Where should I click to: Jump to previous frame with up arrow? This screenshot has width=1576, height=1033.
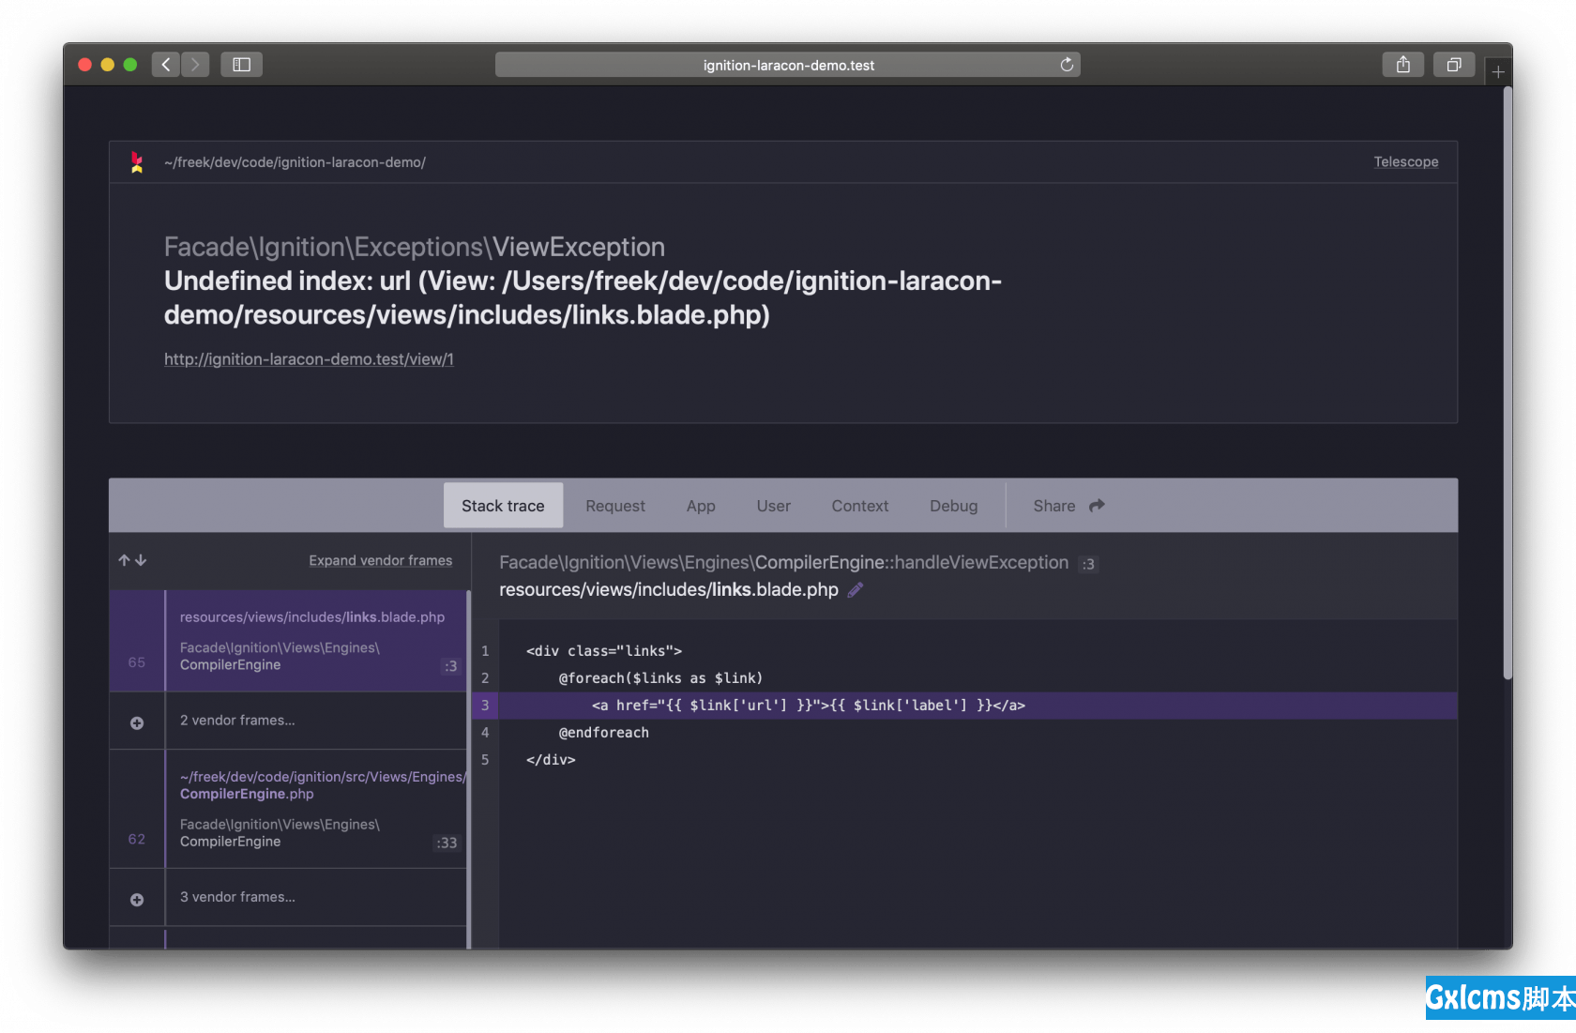(124, 560)
